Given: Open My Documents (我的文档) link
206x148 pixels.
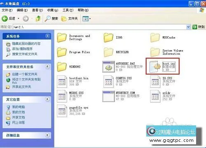Looking at the screenshot, I should coord(19,112).
